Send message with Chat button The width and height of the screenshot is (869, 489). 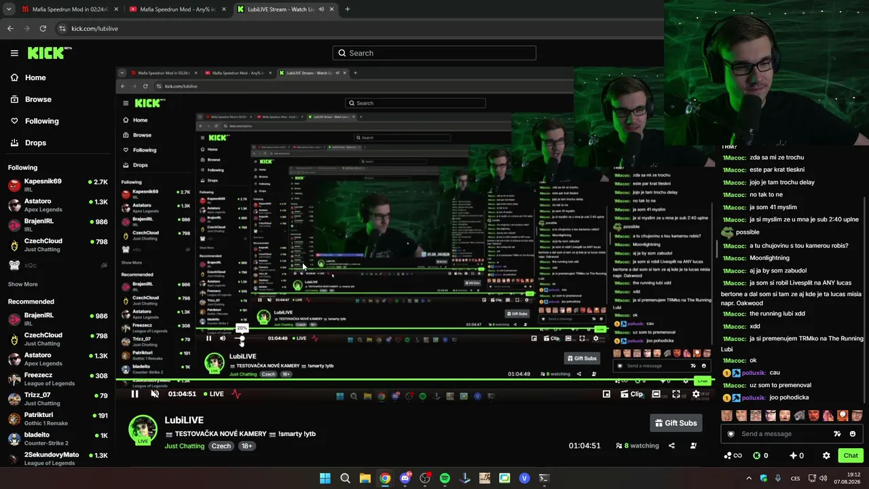click(851, 456)
